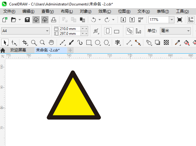Select the Drop Shadow tool
This screenshot has width=196, height=146.
[158, 42]
